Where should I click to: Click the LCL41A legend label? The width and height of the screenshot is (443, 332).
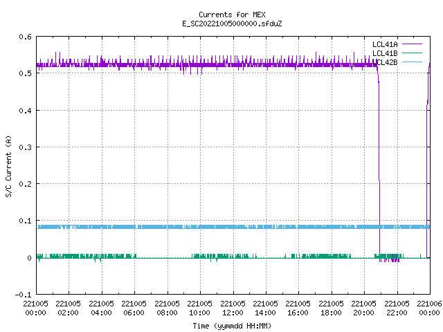pos(385,44)
